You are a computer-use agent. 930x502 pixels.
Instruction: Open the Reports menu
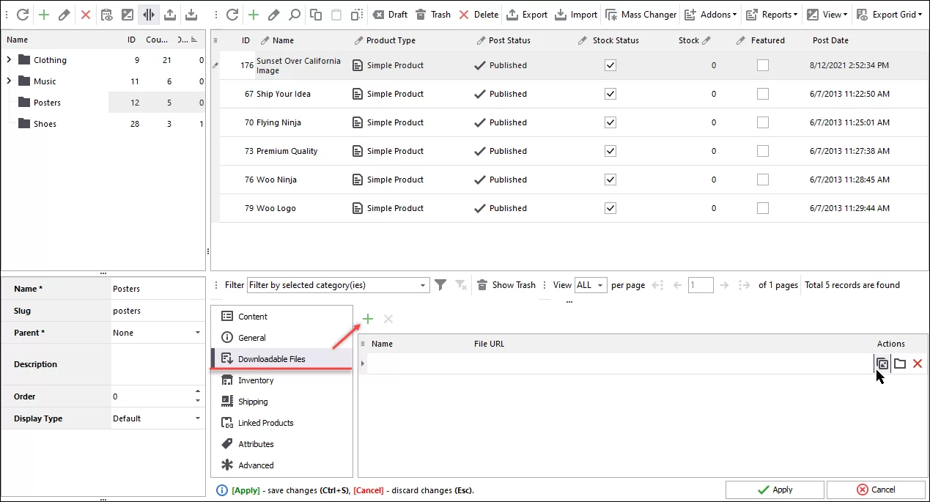(771, 14)
